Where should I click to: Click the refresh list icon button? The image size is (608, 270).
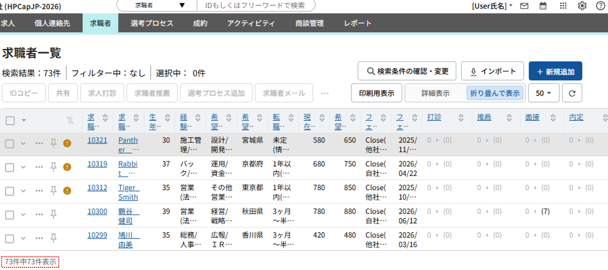click(572, 93)
